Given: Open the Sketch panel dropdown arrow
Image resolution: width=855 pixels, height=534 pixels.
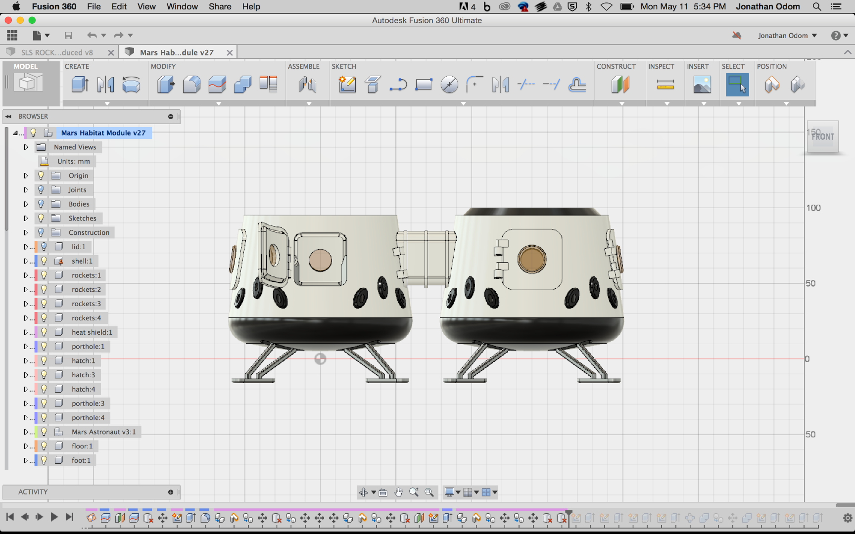Looking at the screenshot, I should pyautogui.click(x=463, y=103).
